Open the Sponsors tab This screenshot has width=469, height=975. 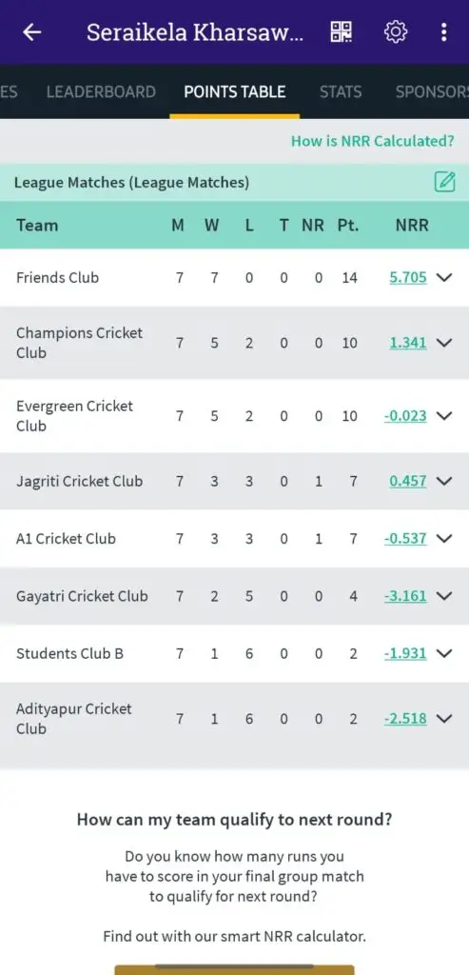pyautogui.click(x=432, y=92)
